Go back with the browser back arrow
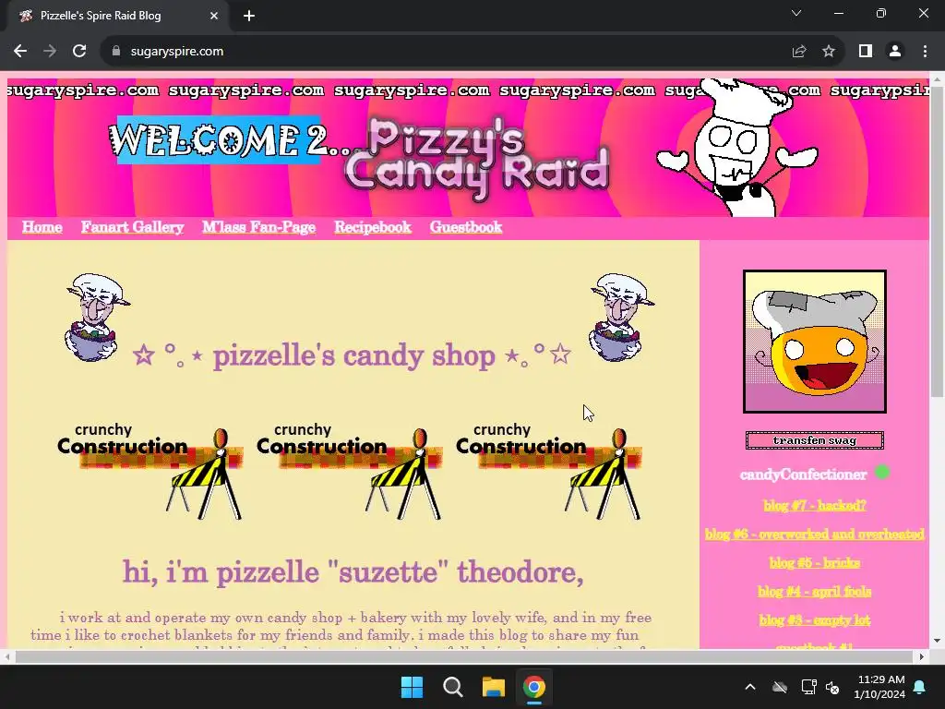Viewport: 945px width, 709px height. pyautogui.click(x=20, y=52)
